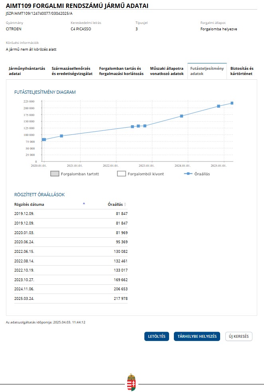
Task: Click the Hungarian coat of arms emblem
Action: click(x=131, y=382)
